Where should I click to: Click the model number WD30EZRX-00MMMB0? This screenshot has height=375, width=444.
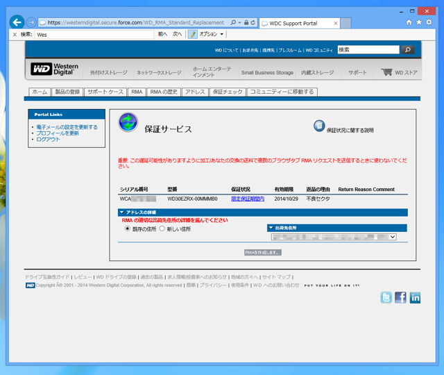pos(192,199)
